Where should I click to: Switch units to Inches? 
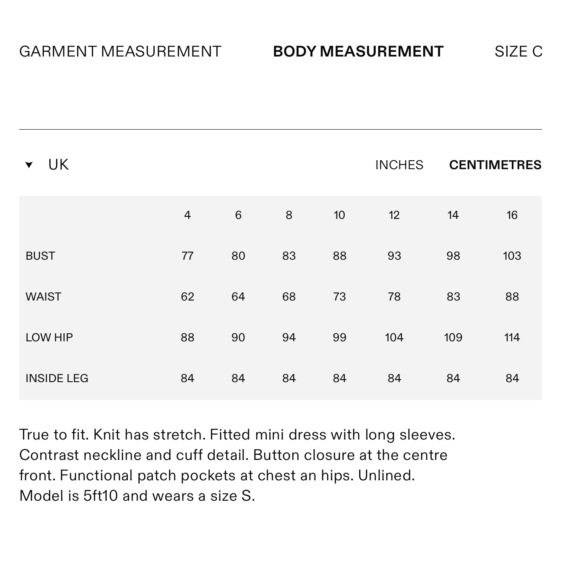[x=399, y=165]
